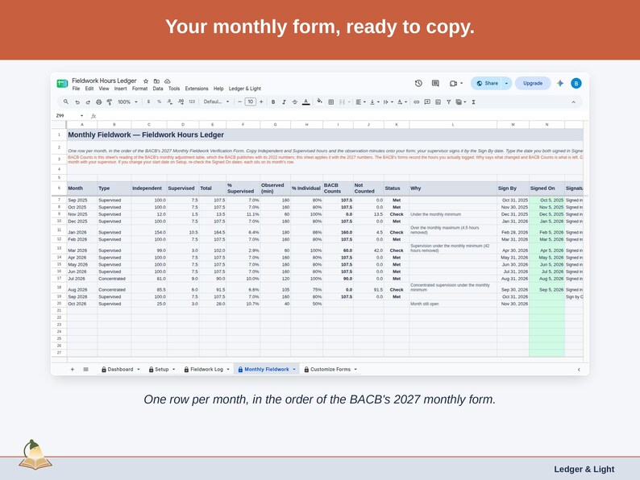Screen dimensions: 640x480
Task: Open the fill color bucket picker
Action: click(319, 101)
